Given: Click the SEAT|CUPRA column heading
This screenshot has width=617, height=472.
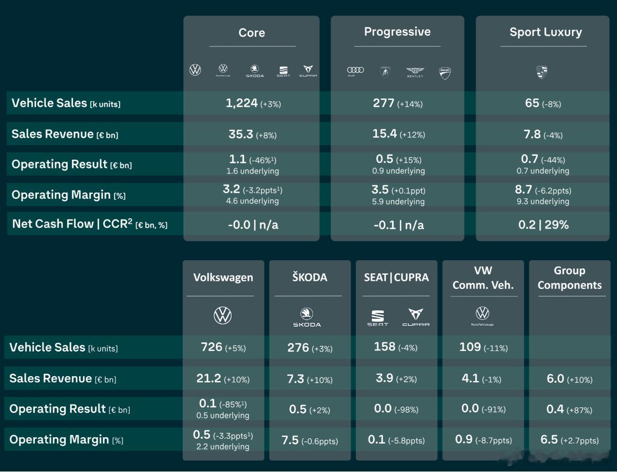Looking at the screenshot, I should coord(396,277).
